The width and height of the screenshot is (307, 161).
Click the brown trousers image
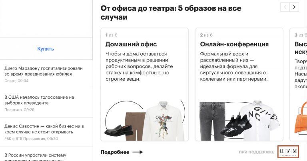pos(135,126)
